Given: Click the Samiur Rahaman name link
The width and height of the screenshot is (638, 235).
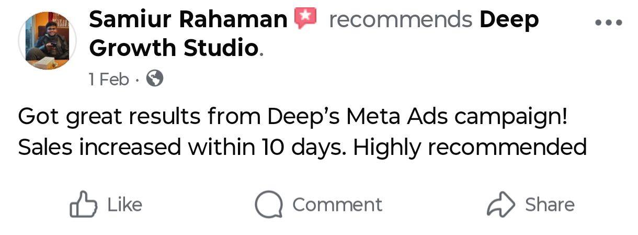Looking at the screenshot, I should pyautogui.click(x=188, y=20).
